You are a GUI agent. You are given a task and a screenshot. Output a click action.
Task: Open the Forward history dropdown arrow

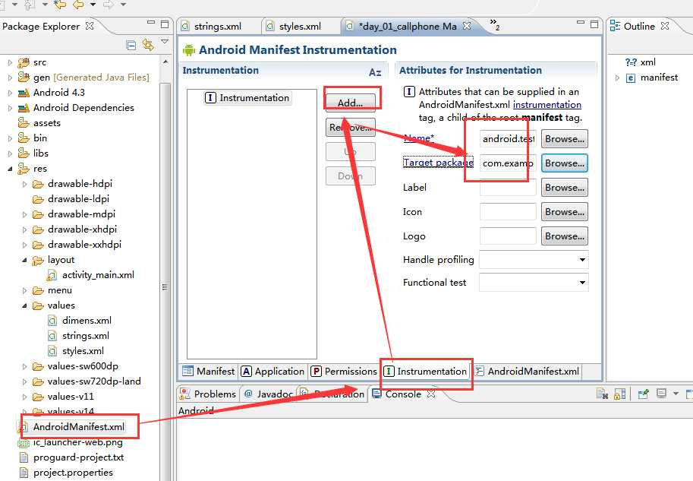tap(123, 5)
